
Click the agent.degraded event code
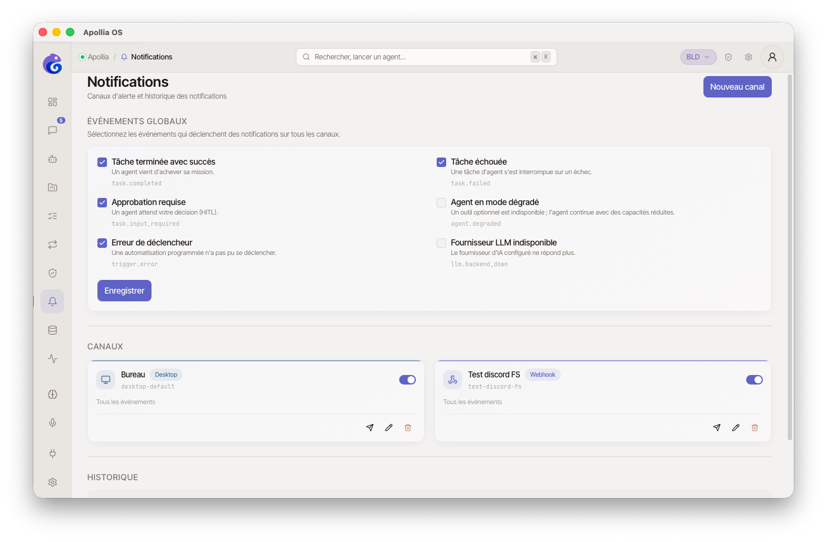[476, 224]
